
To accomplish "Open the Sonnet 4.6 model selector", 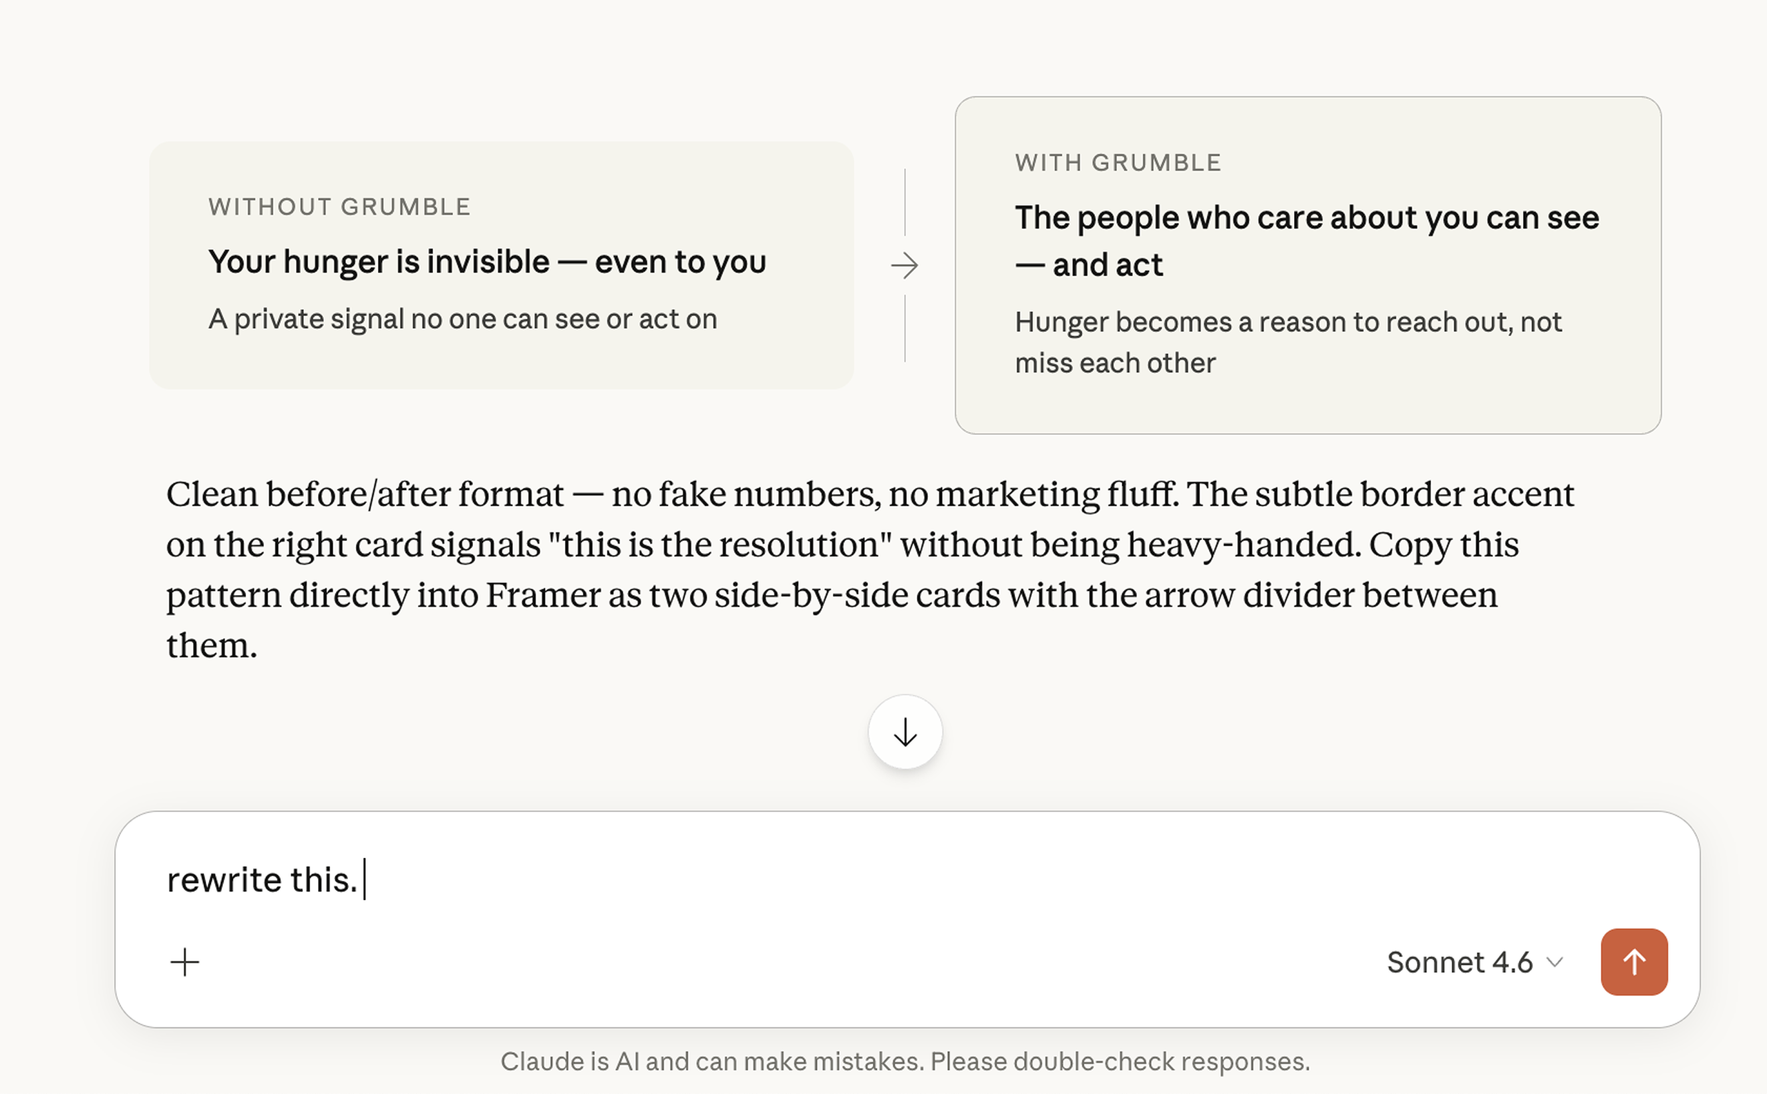I will click(1476, 962).
